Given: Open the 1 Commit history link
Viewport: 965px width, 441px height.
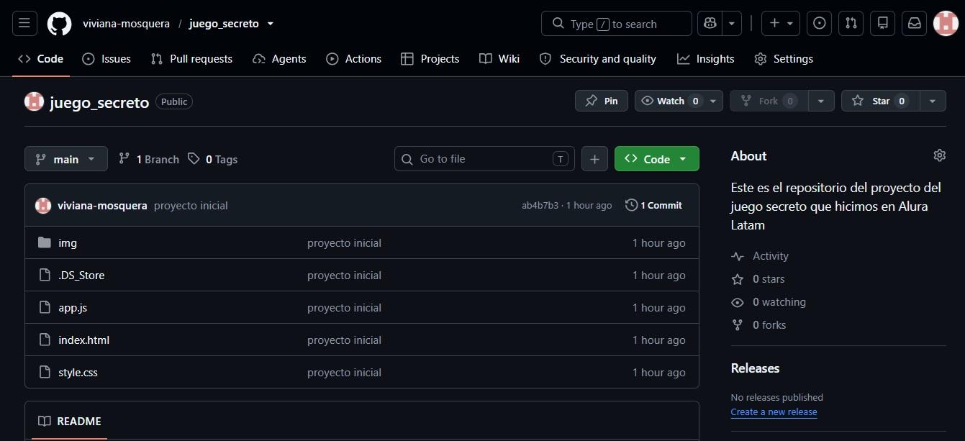Looking at the screenshot, I should [x=653, y=205].
